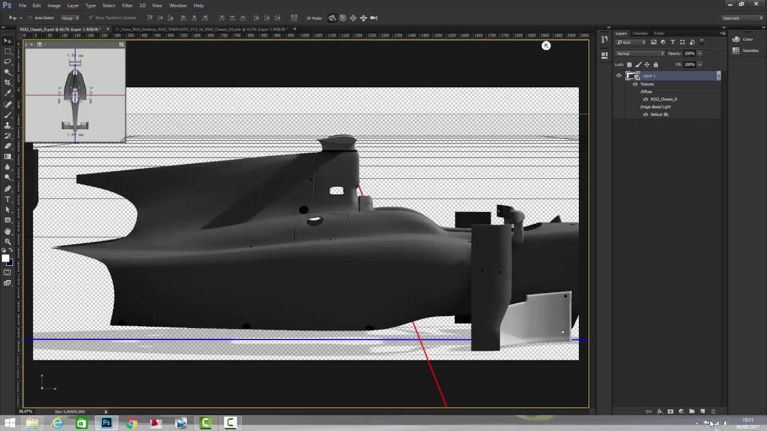
Task: Switch to the Paths tab
Action: point(659,34)
